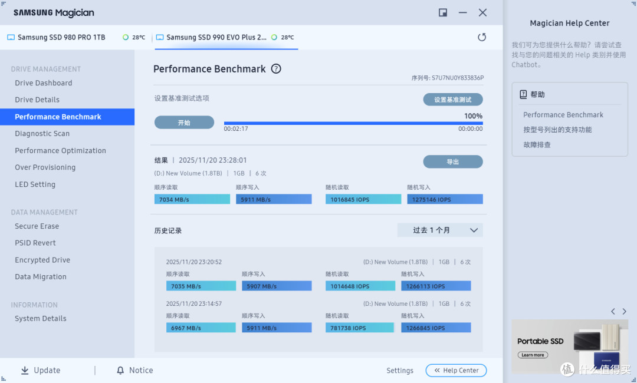637x383 pixels.
Task: Select Performance Benchmark in sidebar
Action: (x=67, y=117)
